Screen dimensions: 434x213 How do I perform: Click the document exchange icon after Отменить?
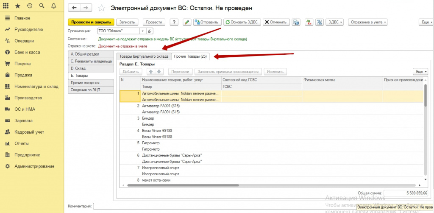(x=296, y=22)
